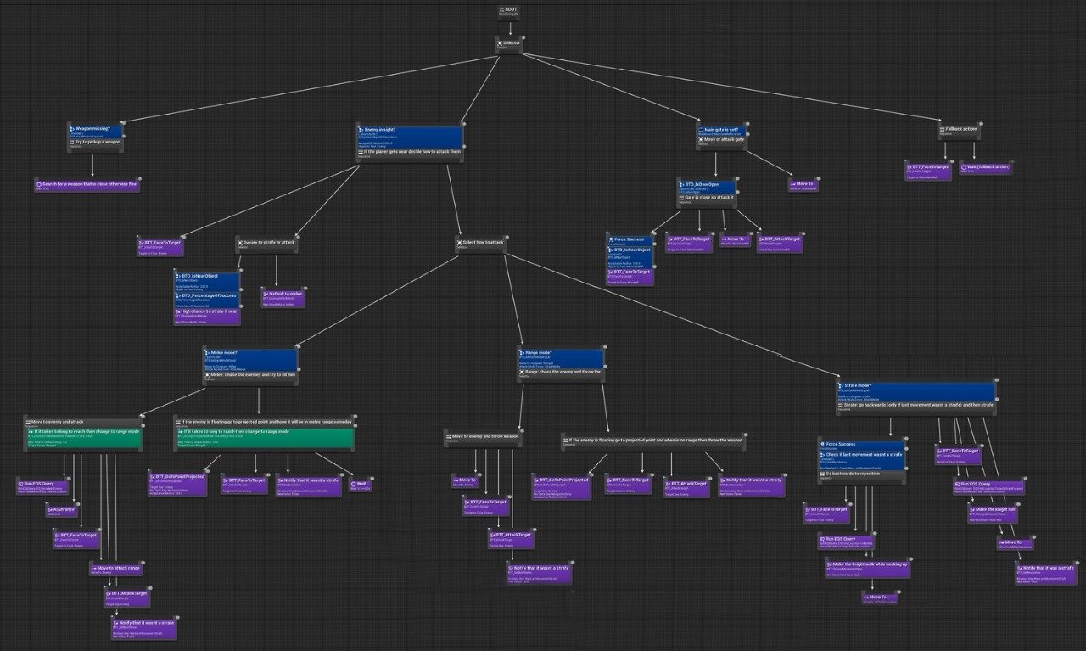
Task: Select 'Move to enemy and throw weapon' sequence
Action: pyautogui.click(x=481, y=439)
